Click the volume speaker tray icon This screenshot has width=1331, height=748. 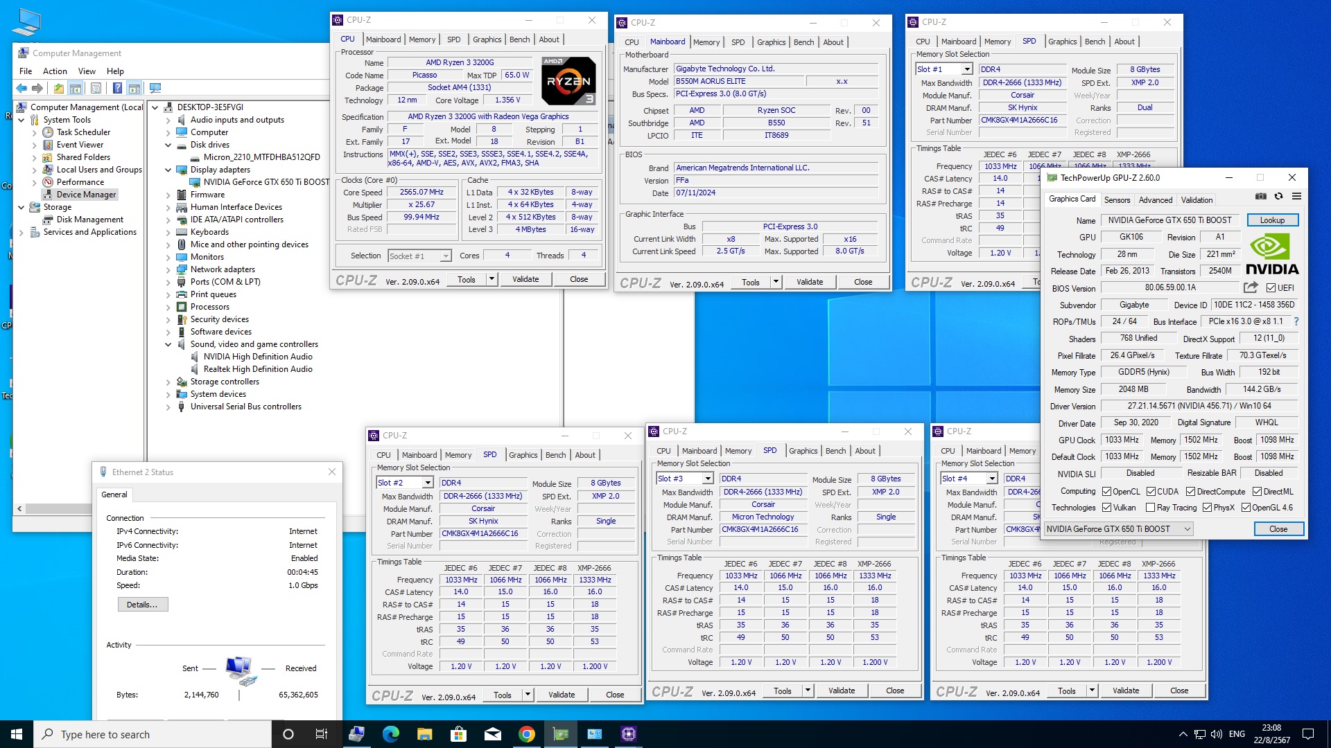click(x=1217, y=734)
